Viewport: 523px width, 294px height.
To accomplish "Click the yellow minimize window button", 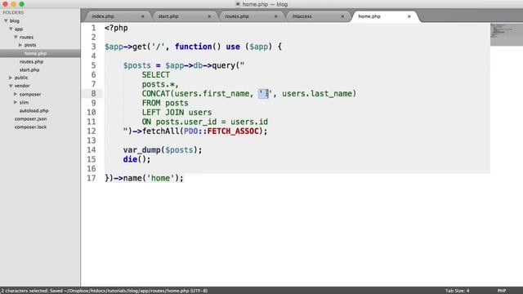I will tap(13, 4).
